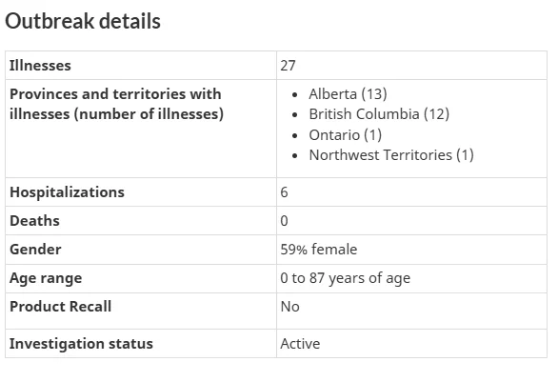Screen dimensions: 558x382
Task: Select the Hospitalizations row label
Action: (x=68, y=192)
